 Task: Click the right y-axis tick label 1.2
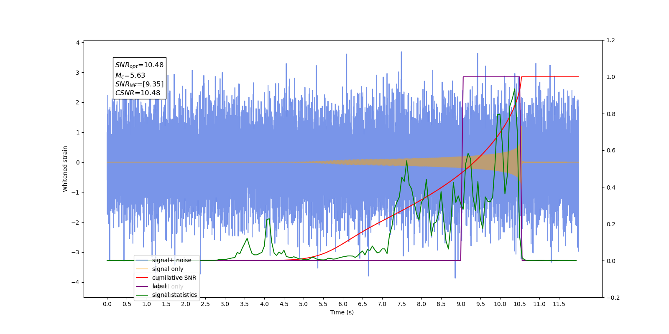point(610,40)
